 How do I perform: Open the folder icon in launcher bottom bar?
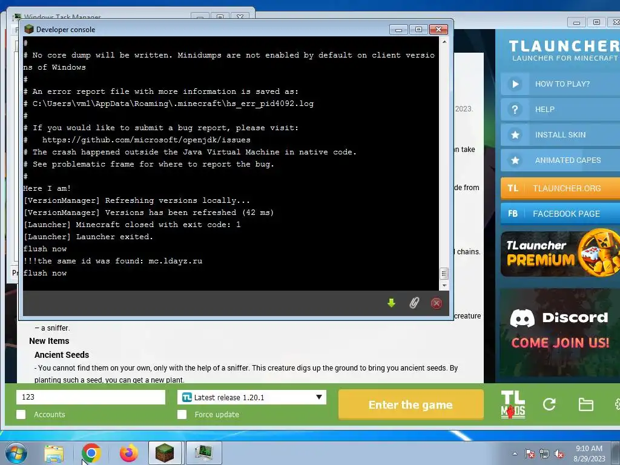tap(585, 404)
